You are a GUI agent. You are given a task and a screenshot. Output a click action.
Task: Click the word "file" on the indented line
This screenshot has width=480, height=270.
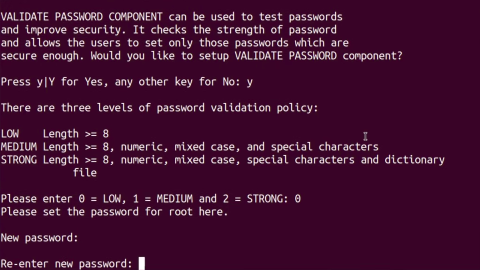tap(85, 173)
